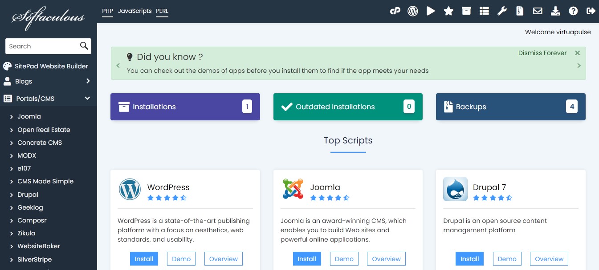Close the Did you know banner with X
The width and height of the screenshot is (599, 270).
tap(578, 53)
